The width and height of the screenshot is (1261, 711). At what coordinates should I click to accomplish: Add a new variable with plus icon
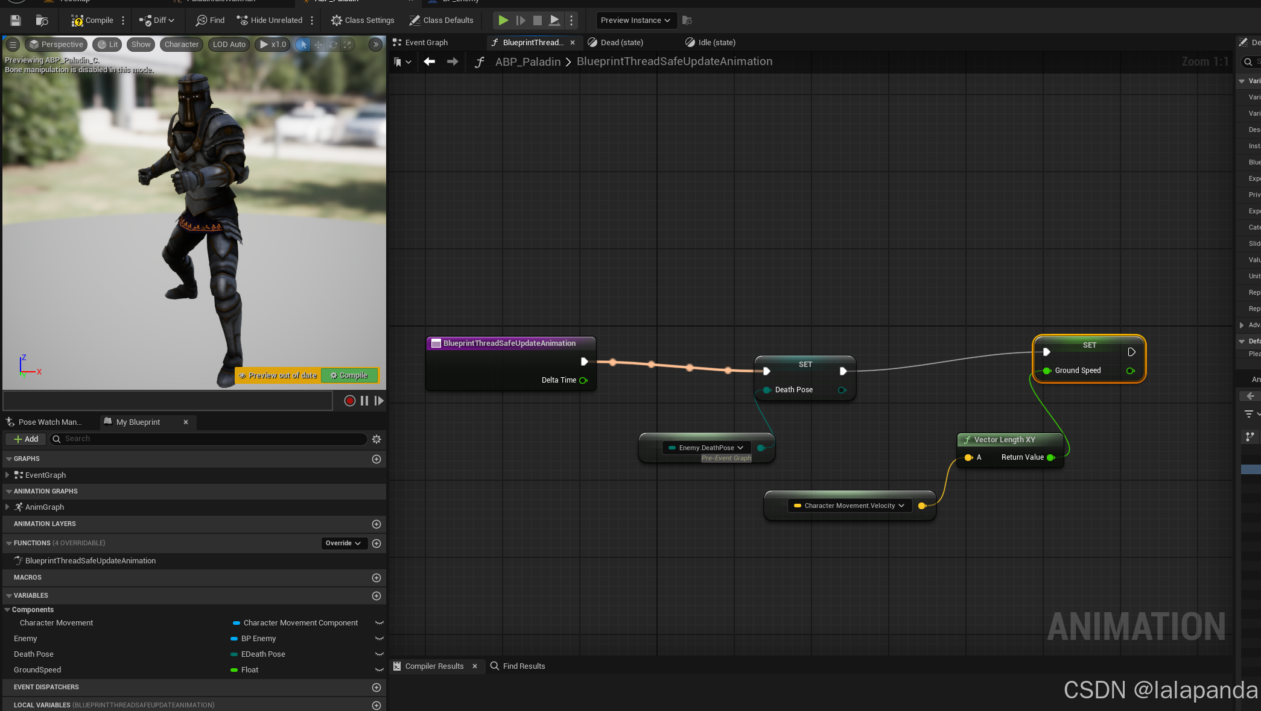click(376, 596)
